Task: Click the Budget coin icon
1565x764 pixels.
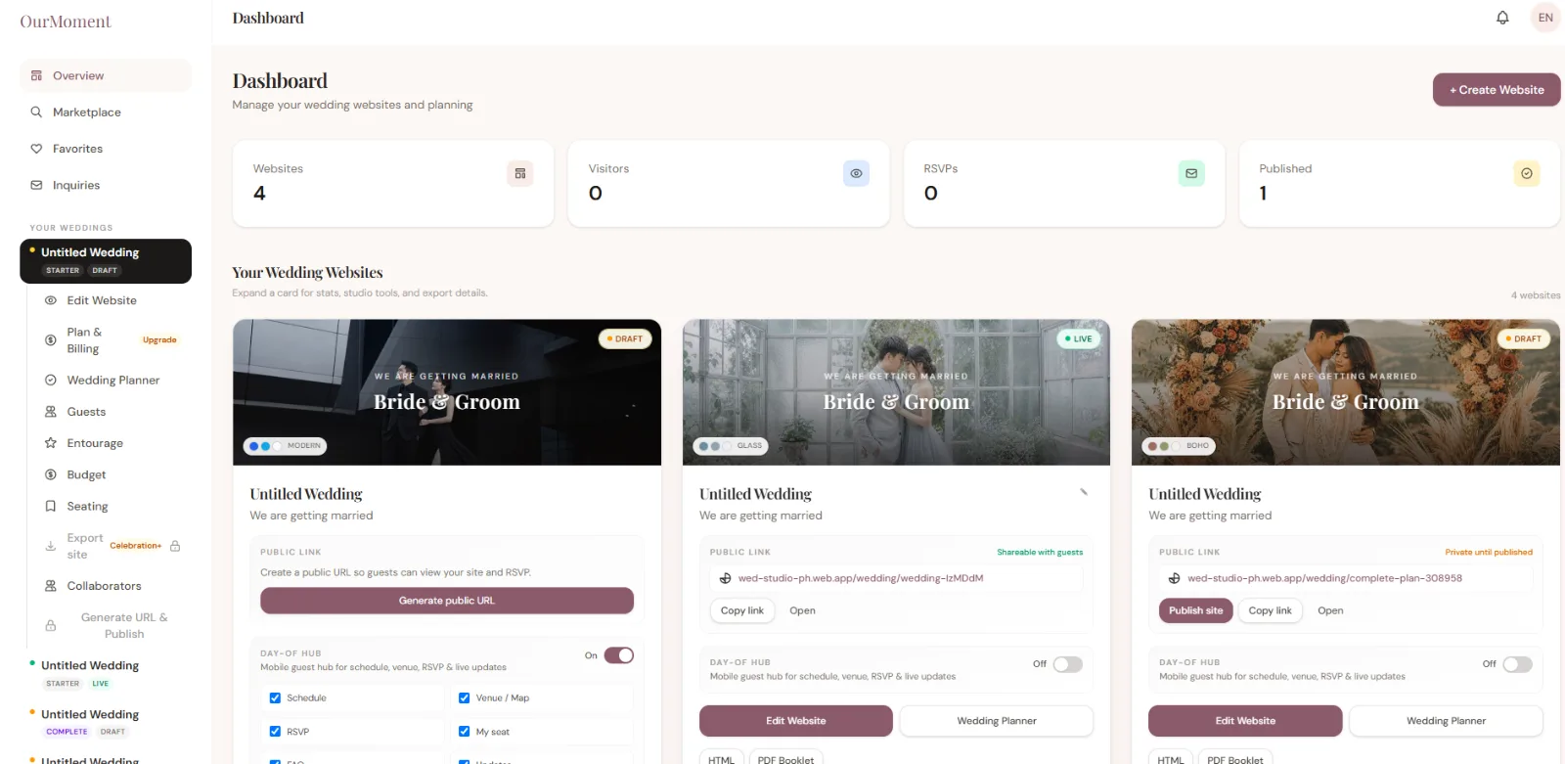Action: 51,474
